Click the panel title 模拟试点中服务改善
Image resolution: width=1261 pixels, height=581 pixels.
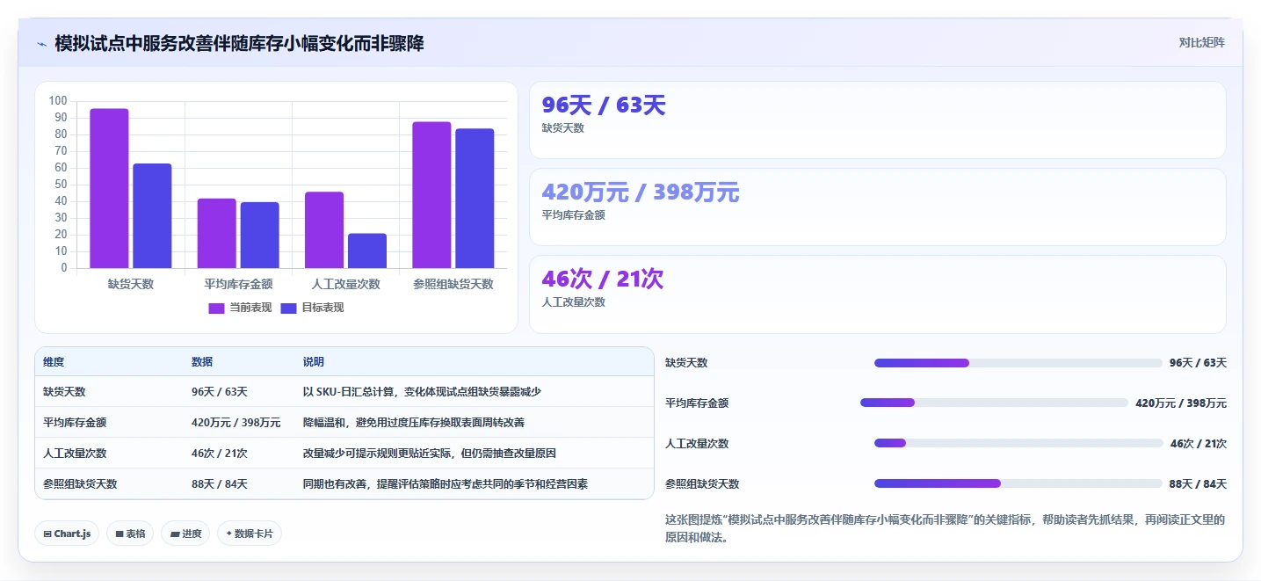click(239, 43)
